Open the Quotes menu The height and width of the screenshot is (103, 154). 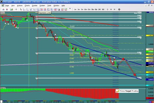coord(34,5)
